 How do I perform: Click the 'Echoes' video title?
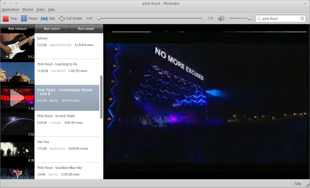[42, 38]
